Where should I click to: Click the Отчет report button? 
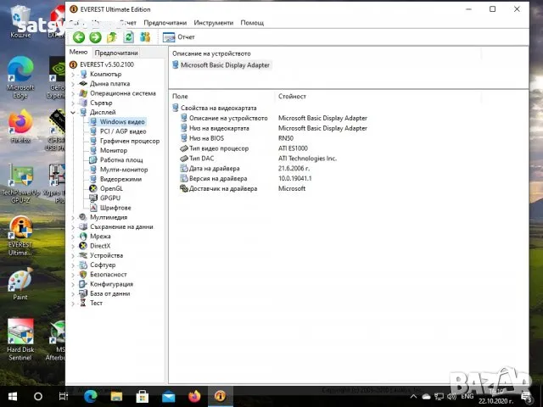tap(179, 37)
